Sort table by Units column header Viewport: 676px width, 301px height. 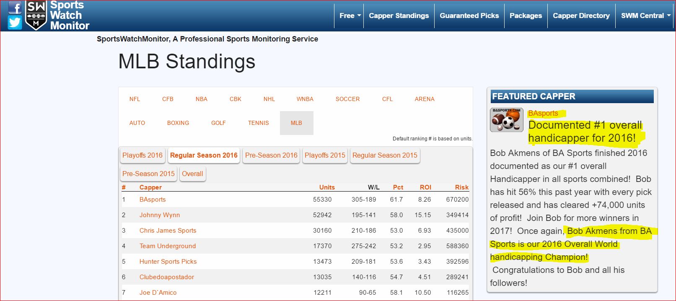tap(327, 187)
